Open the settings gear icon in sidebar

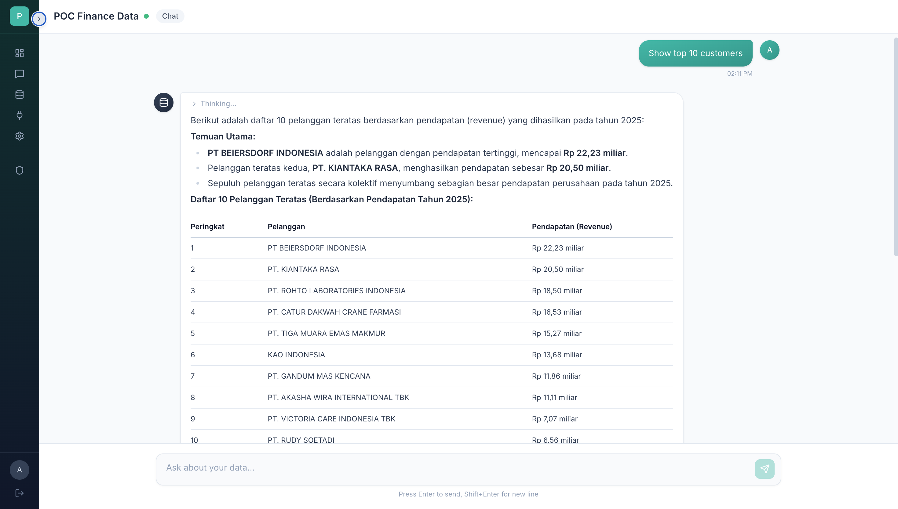point(20,136)
